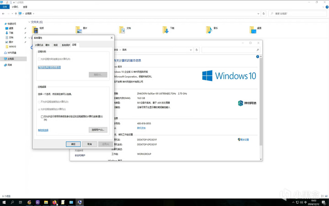Image resolution: width=329 pixels, height=206 pixels.
Task: Open the 视频 folder icon
Action: pos(35,30)
